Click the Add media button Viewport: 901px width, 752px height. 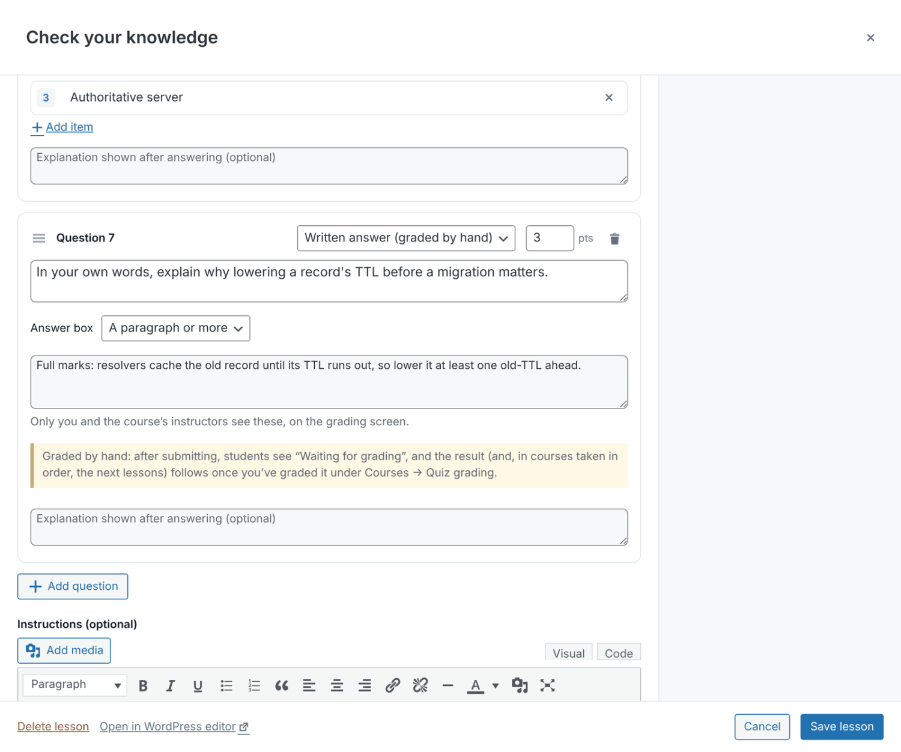(64, 650)
